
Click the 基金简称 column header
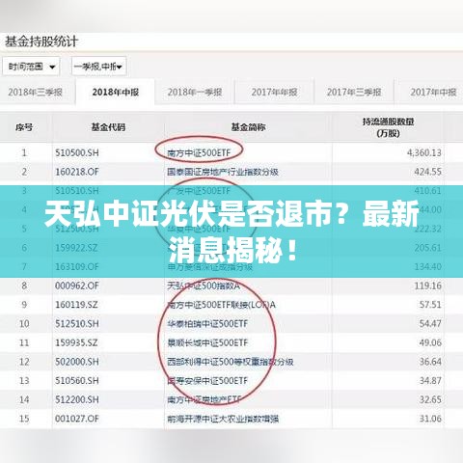(248, 127)
